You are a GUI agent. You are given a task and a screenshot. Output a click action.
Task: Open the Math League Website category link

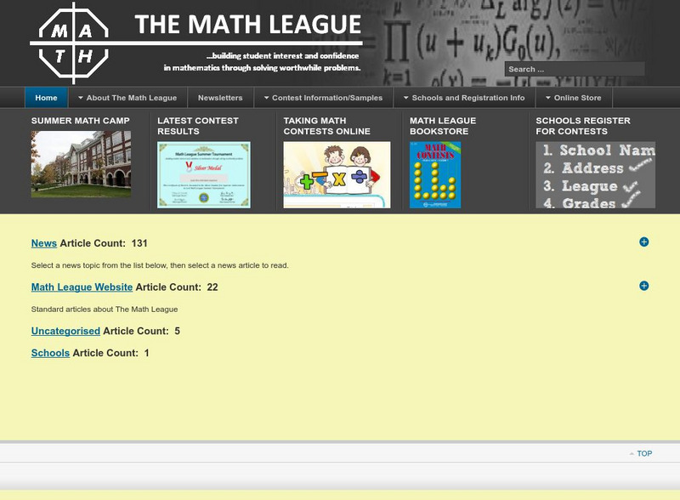click(82, 287)
